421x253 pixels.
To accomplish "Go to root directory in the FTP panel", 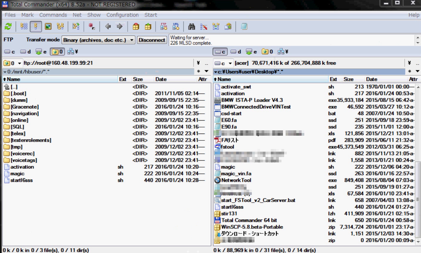I will pyautogui.click(x=198, y=63).
